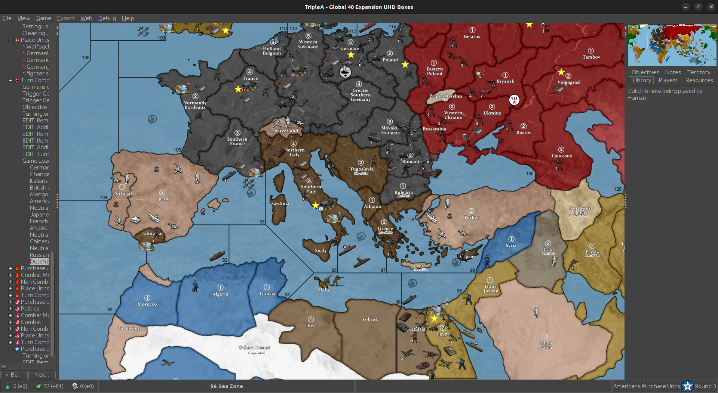This screenshot has width=718, height=393.
Task: Click the Japanese flag icon beside Politics
Action: [x=17, y=309]
